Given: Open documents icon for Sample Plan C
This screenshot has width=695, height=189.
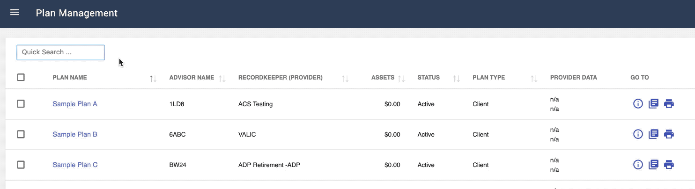Looking at the screenshot, I should (x=653, y=165).
